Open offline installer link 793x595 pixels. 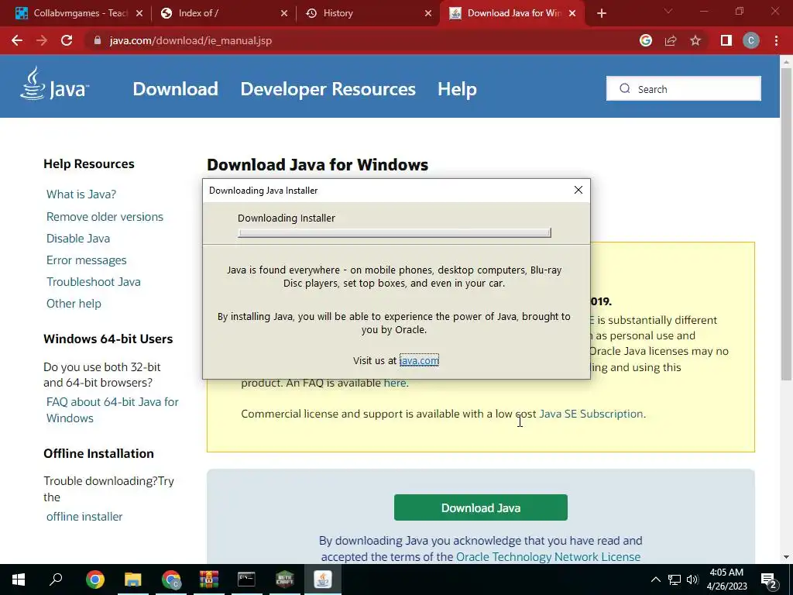click(x=84, y=517)
